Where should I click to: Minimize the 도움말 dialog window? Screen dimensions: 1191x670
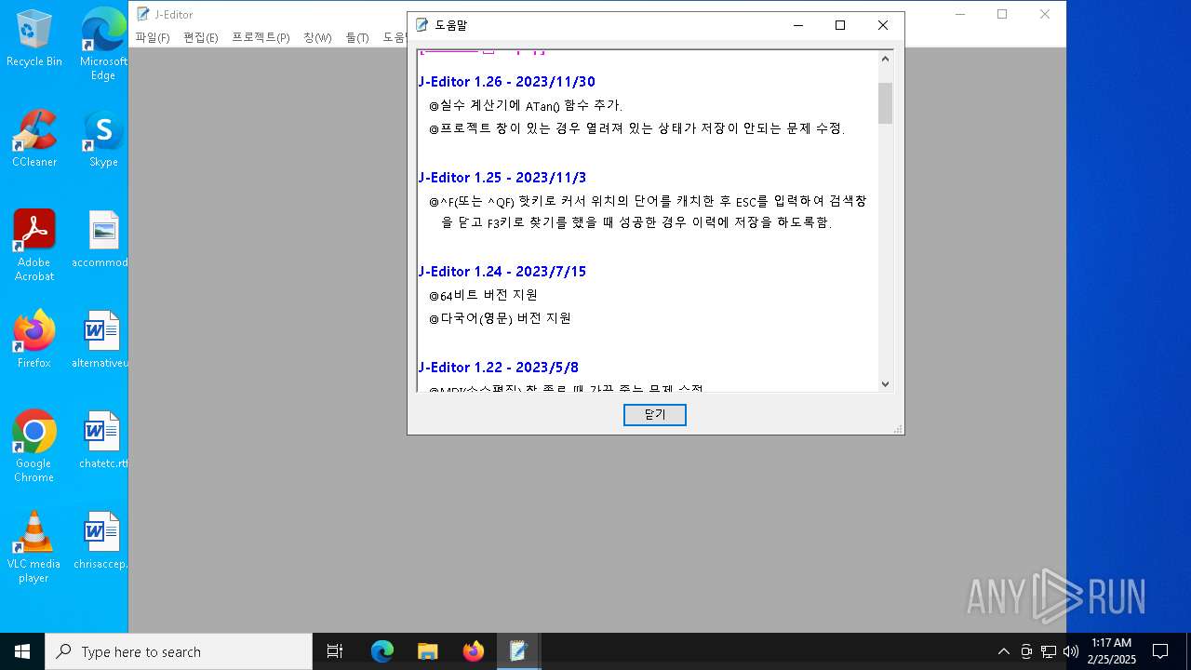click(x=798, y=25)
